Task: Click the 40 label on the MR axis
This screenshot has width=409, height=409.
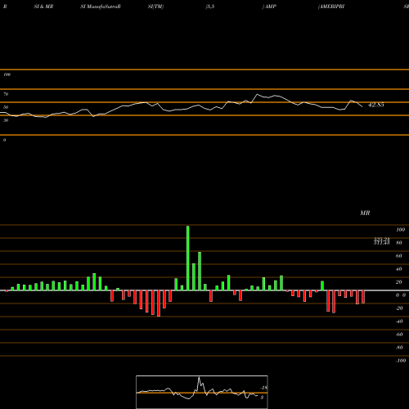Action: pos(399,269)
